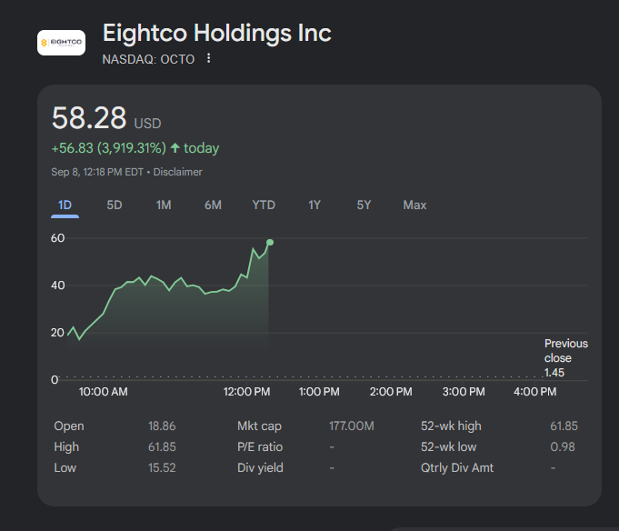The height and width of the screenshot is (531, 619).
Task: Click the Qtrly Div Amt label
Action: click(x=457, y=468)
